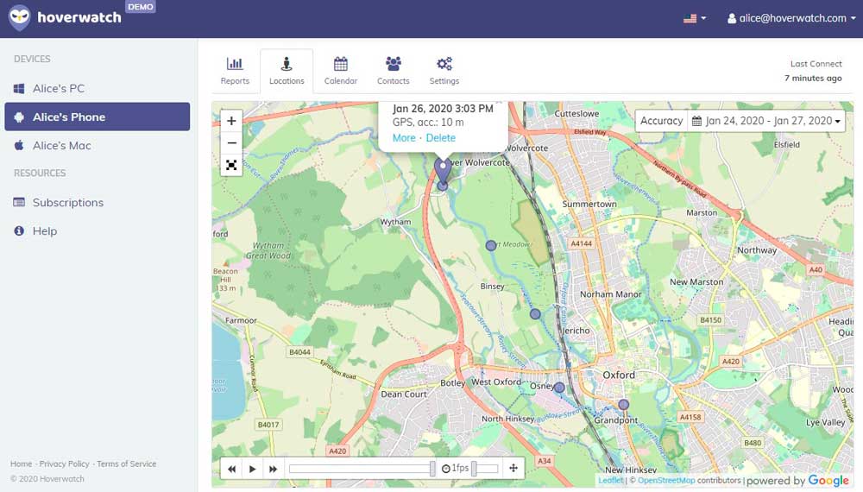This screenshot has height=492, width=863.
Task: Switch to the Reports tab
Action: (235, 71)
